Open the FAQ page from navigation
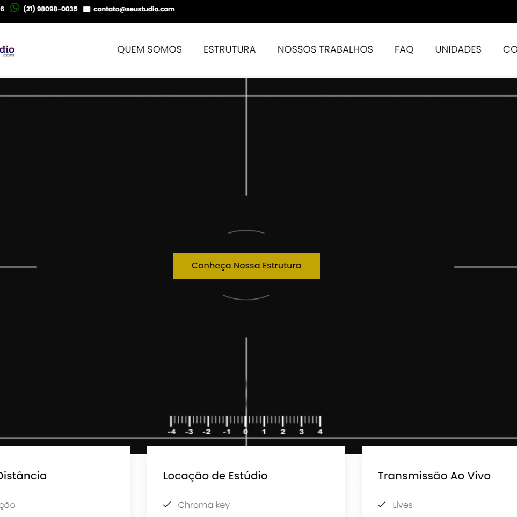 point(404,49)
